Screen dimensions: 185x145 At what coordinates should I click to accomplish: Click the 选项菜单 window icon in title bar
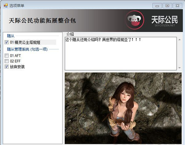pyautogui.click(x=6, y=6)
